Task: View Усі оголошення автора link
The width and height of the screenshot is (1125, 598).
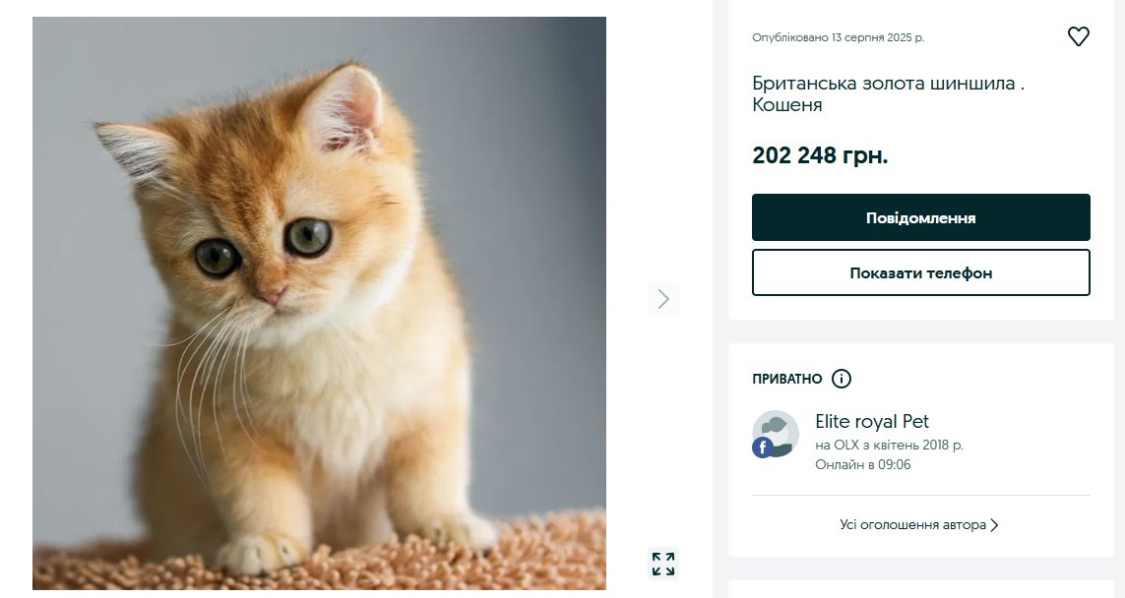Action: [912, 525]
